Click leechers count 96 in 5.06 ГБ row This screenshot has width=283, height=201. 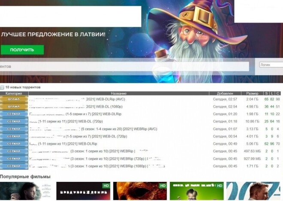pyautogui.click(x=272, y=144)
